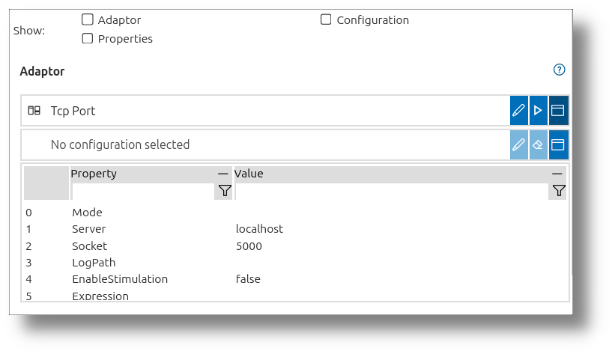Image resolution: width=612 pixels, height=354 pixels.
Task: Select the EnableStimulation property row
Action: click(294, 278)
